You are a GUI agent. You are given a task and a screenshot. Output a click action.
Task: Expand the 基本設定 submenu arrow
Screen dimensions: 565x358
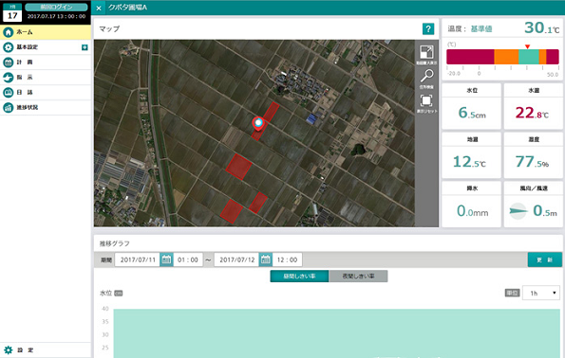[85, 47]
